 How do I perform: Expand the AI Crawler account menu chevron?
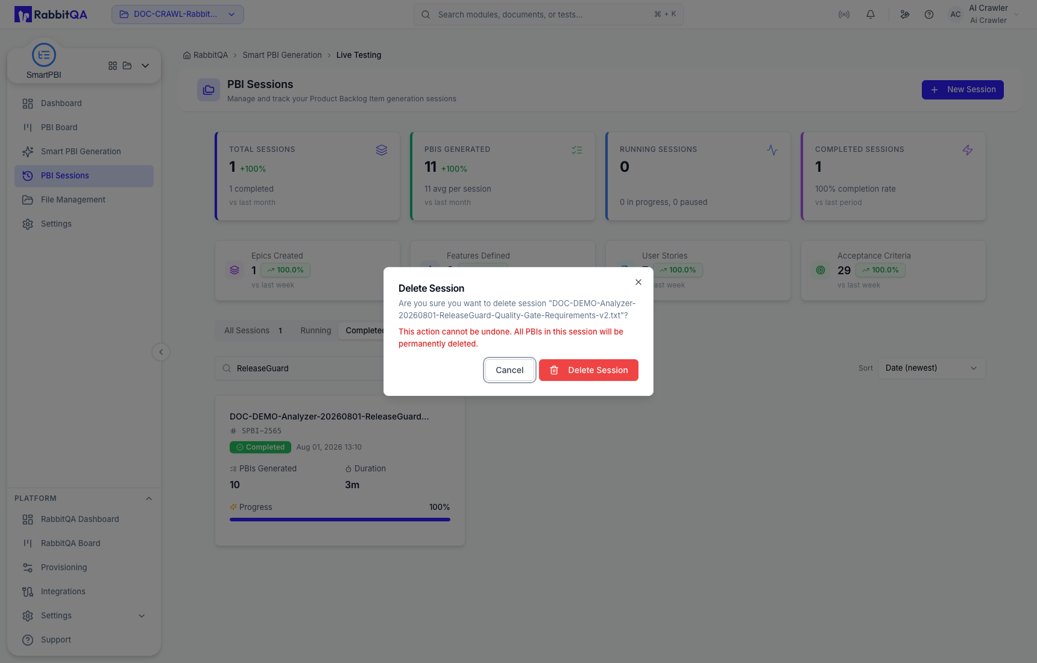click(1017, 14)
